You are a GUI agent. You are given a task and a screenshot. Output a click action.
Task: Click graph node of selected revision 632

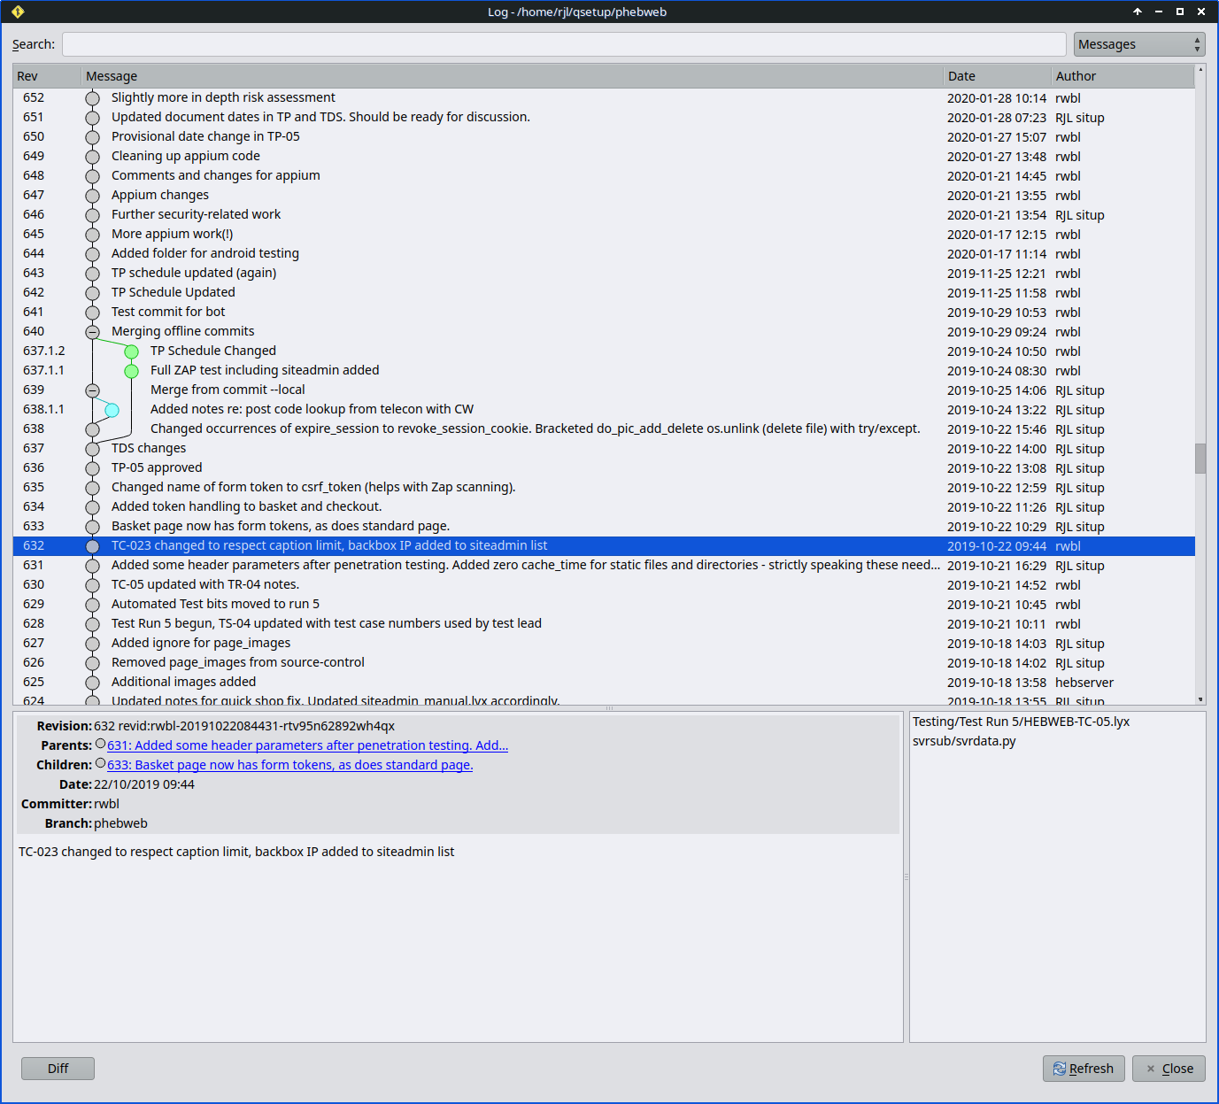click(92, 546)
